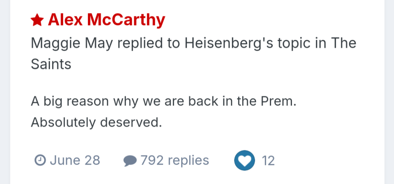
Task: Select the 'Absolutely deserved.' text line
Action: [x=97, y=123]
